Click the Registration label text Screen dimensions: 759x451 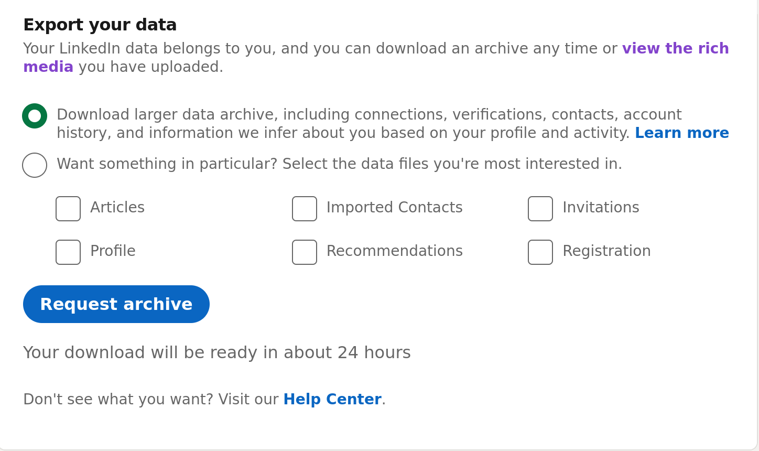pos(607,251)
